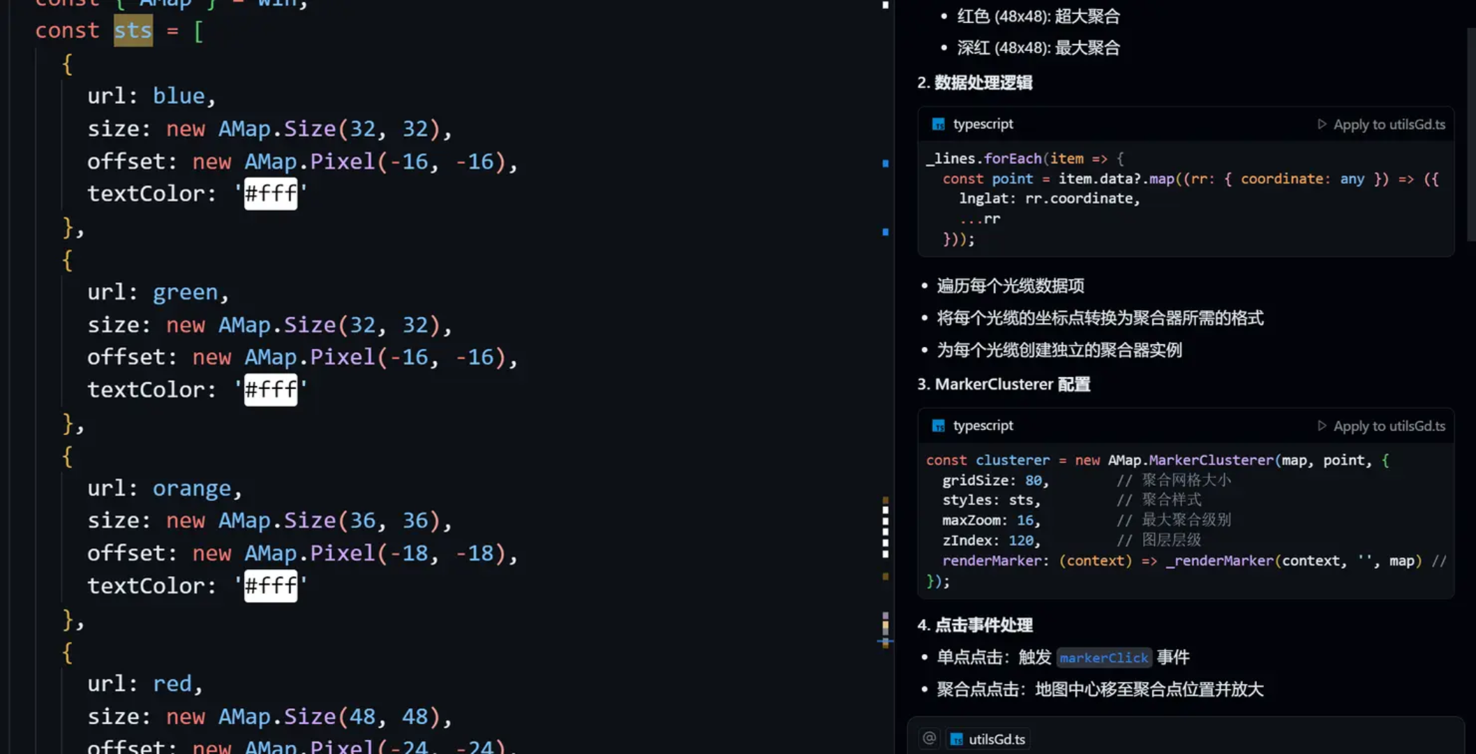Click the @ add-context icon in chat input
The image size is (1476, 754).
(x=929, y=739)
